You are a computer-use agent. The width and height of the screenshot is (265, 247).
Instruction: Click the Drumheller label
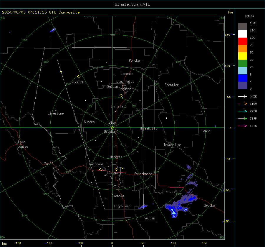tap(173, 145)
